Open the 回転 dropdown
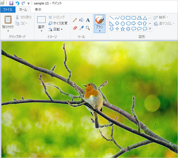The height and width of the screenshot is (158, 178). (x=55, y=29)
